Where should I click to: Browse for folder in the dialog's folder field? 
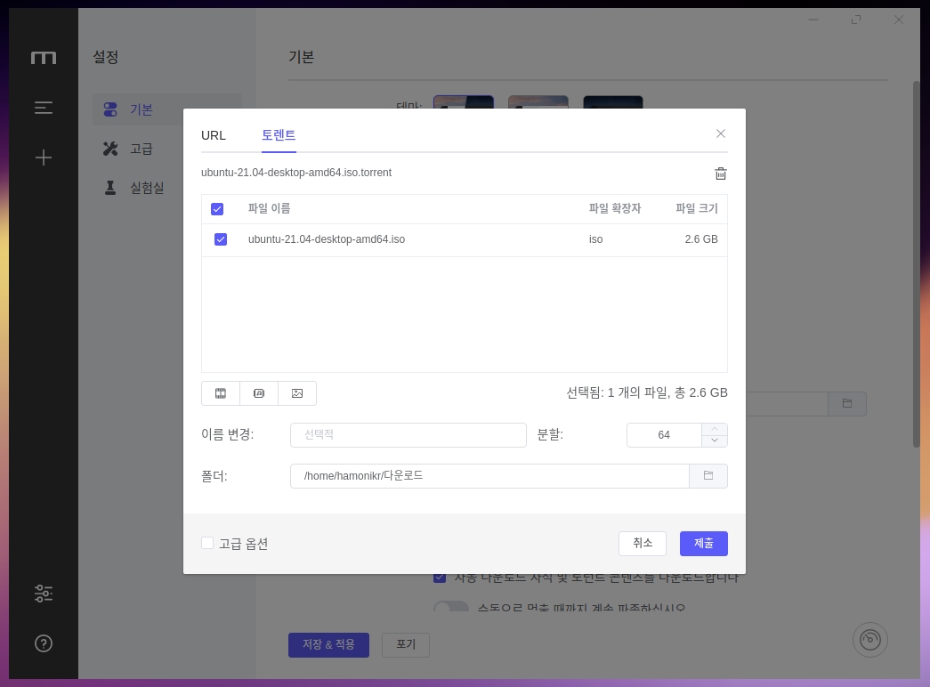(708, 476)
